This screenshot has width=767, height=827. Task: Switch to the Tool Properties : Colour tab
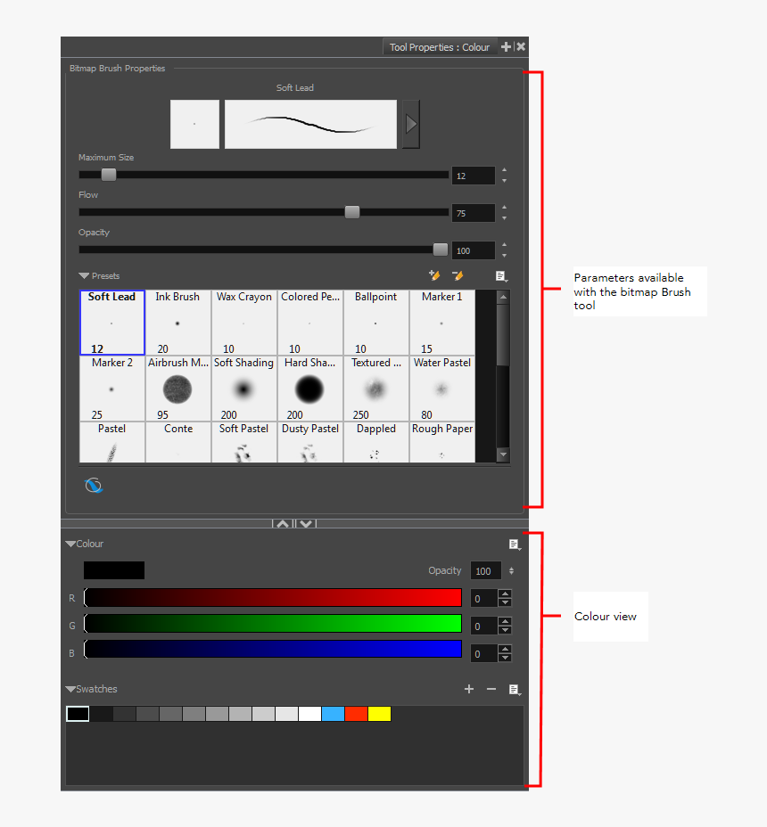tap(439, 46)
